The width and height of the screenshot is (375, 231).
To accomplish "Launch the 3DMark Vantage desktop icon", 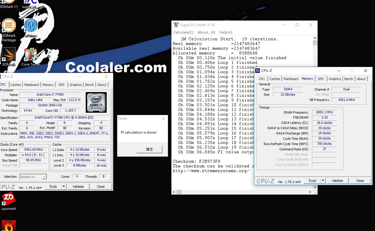I will point(9,30).
